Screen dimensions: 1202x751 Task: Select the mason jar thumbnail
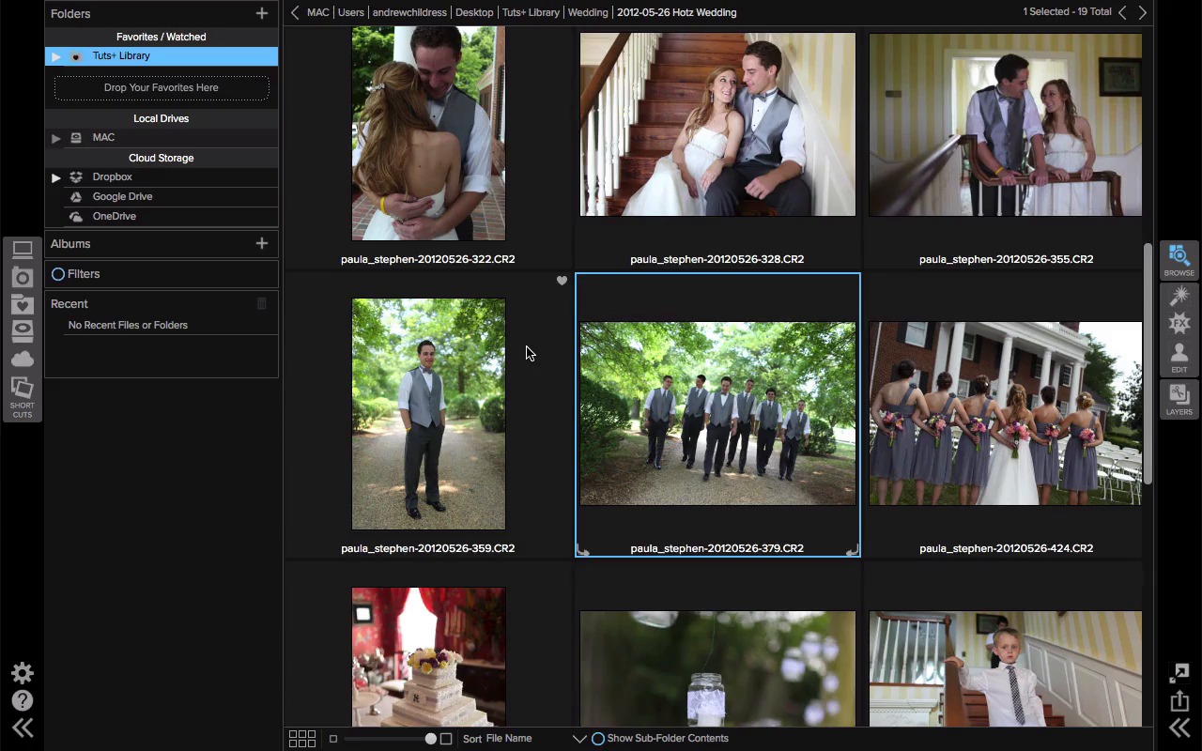[717, 668]
